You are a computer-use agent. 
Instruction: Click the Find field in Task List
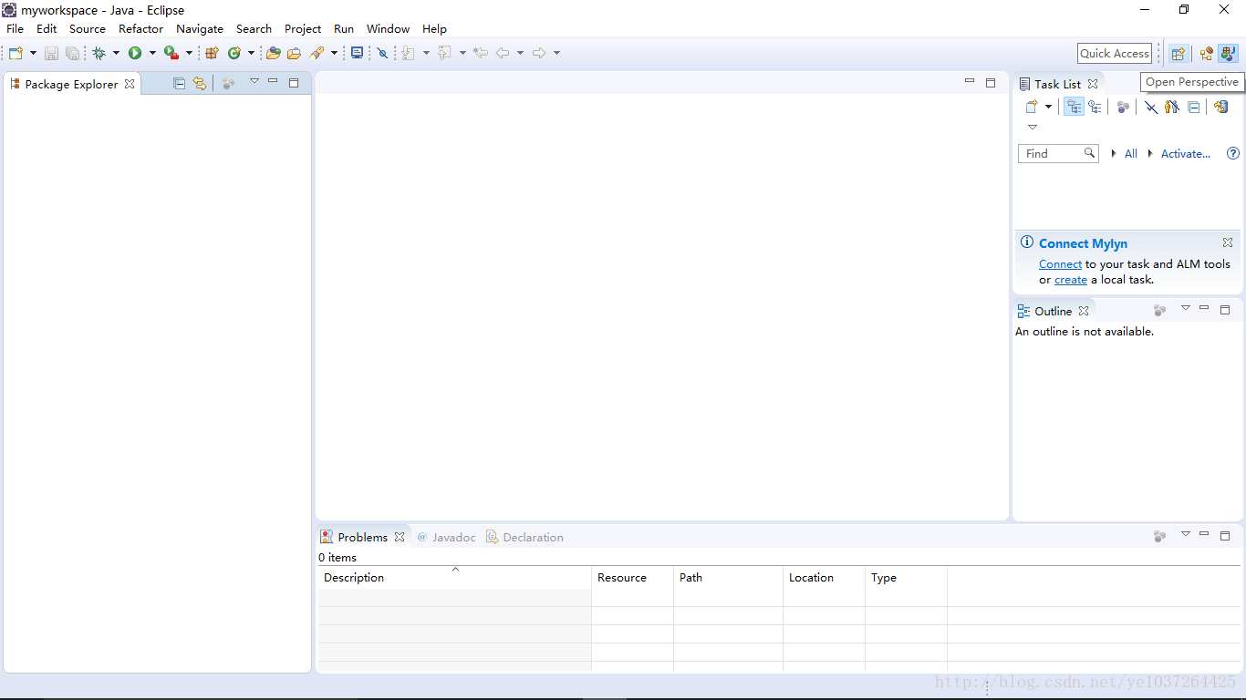tap(1058, 153)
